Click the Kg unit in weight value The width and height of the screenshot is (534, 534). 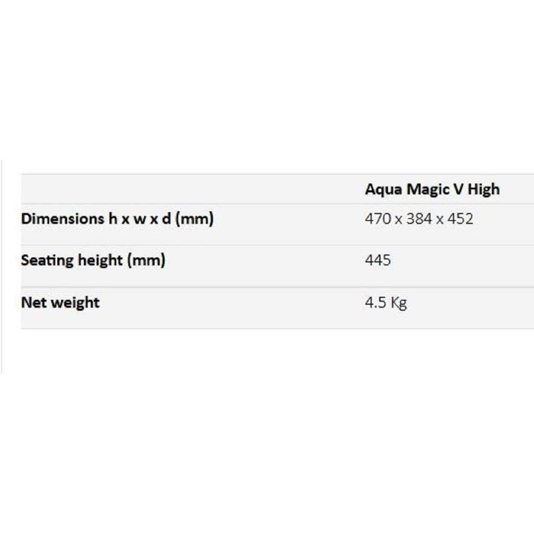(x=398, y=303)
